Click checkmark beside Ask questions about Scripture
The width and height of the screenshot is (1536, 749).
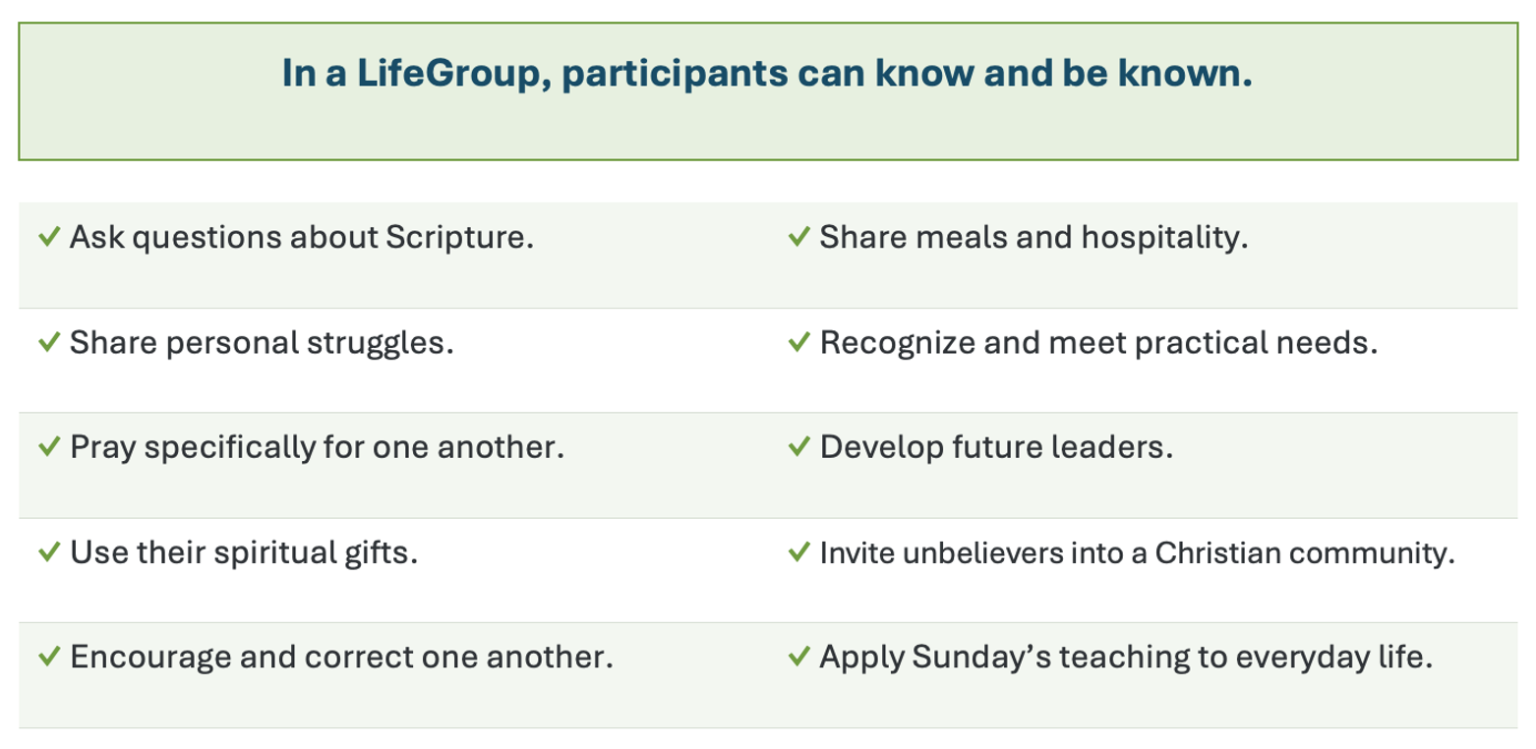(x=48, y=238)
